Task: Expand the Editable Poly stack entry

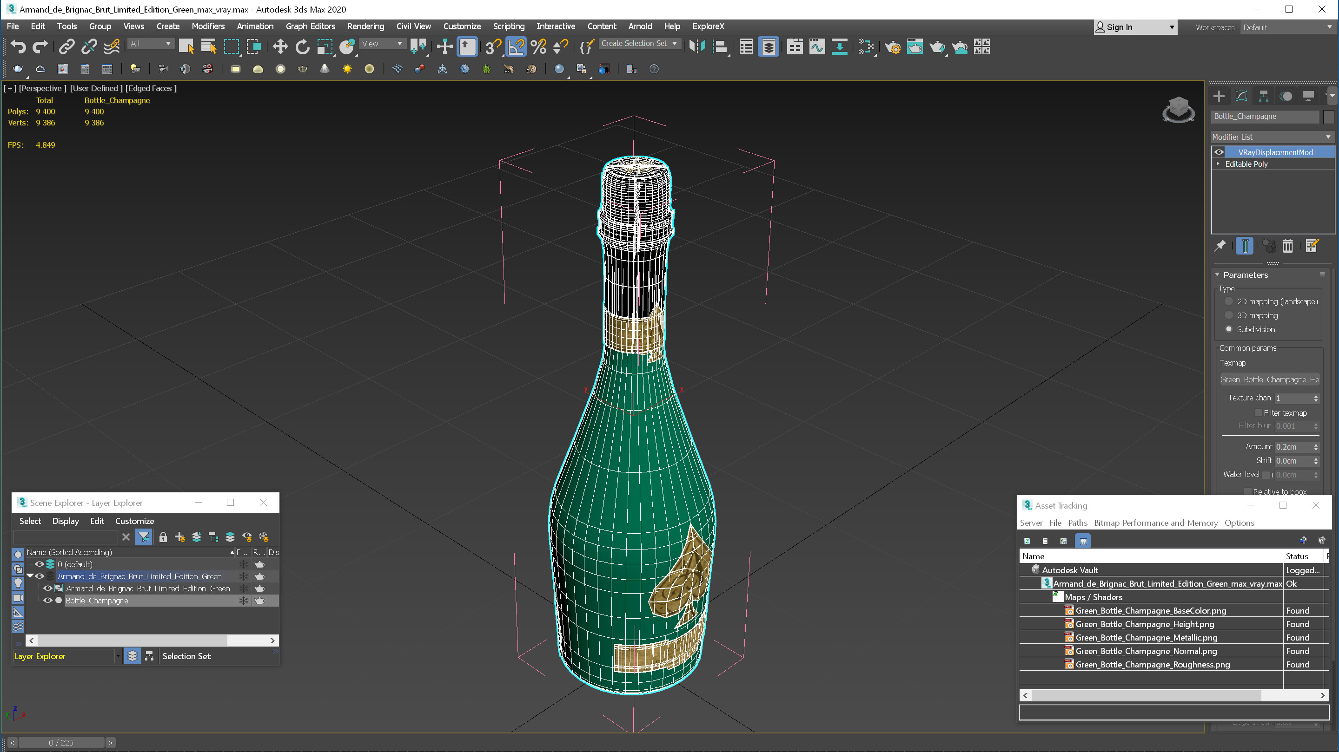Action: pyautogui.click(x=1218, y=164)
